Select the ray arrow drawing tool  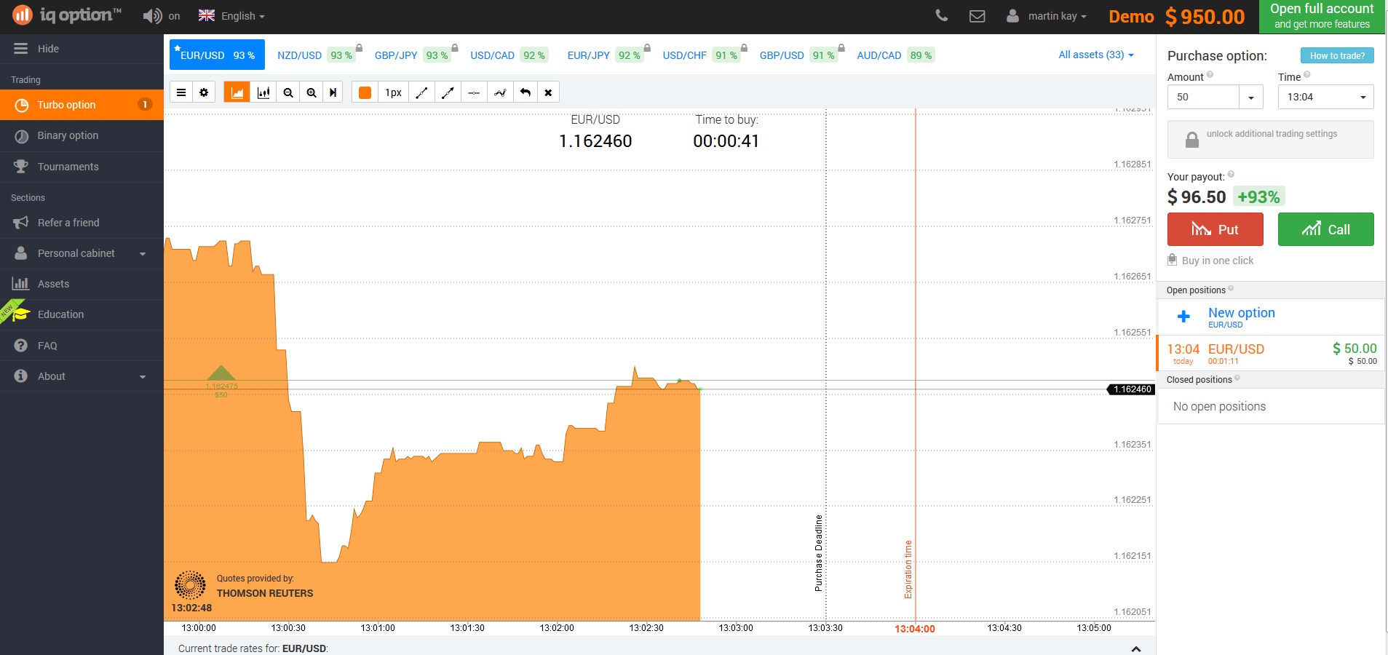pos(448,92)
